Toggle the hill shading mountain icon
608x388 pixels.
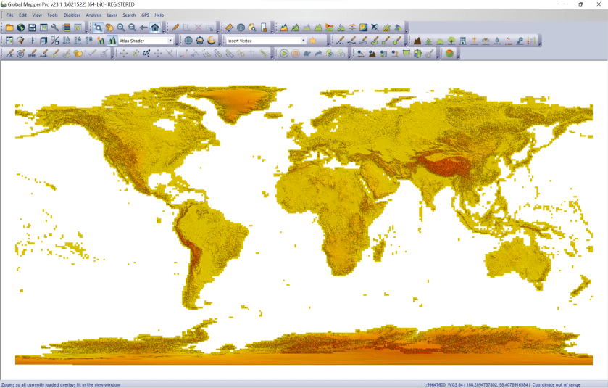[x=112, y=41]
